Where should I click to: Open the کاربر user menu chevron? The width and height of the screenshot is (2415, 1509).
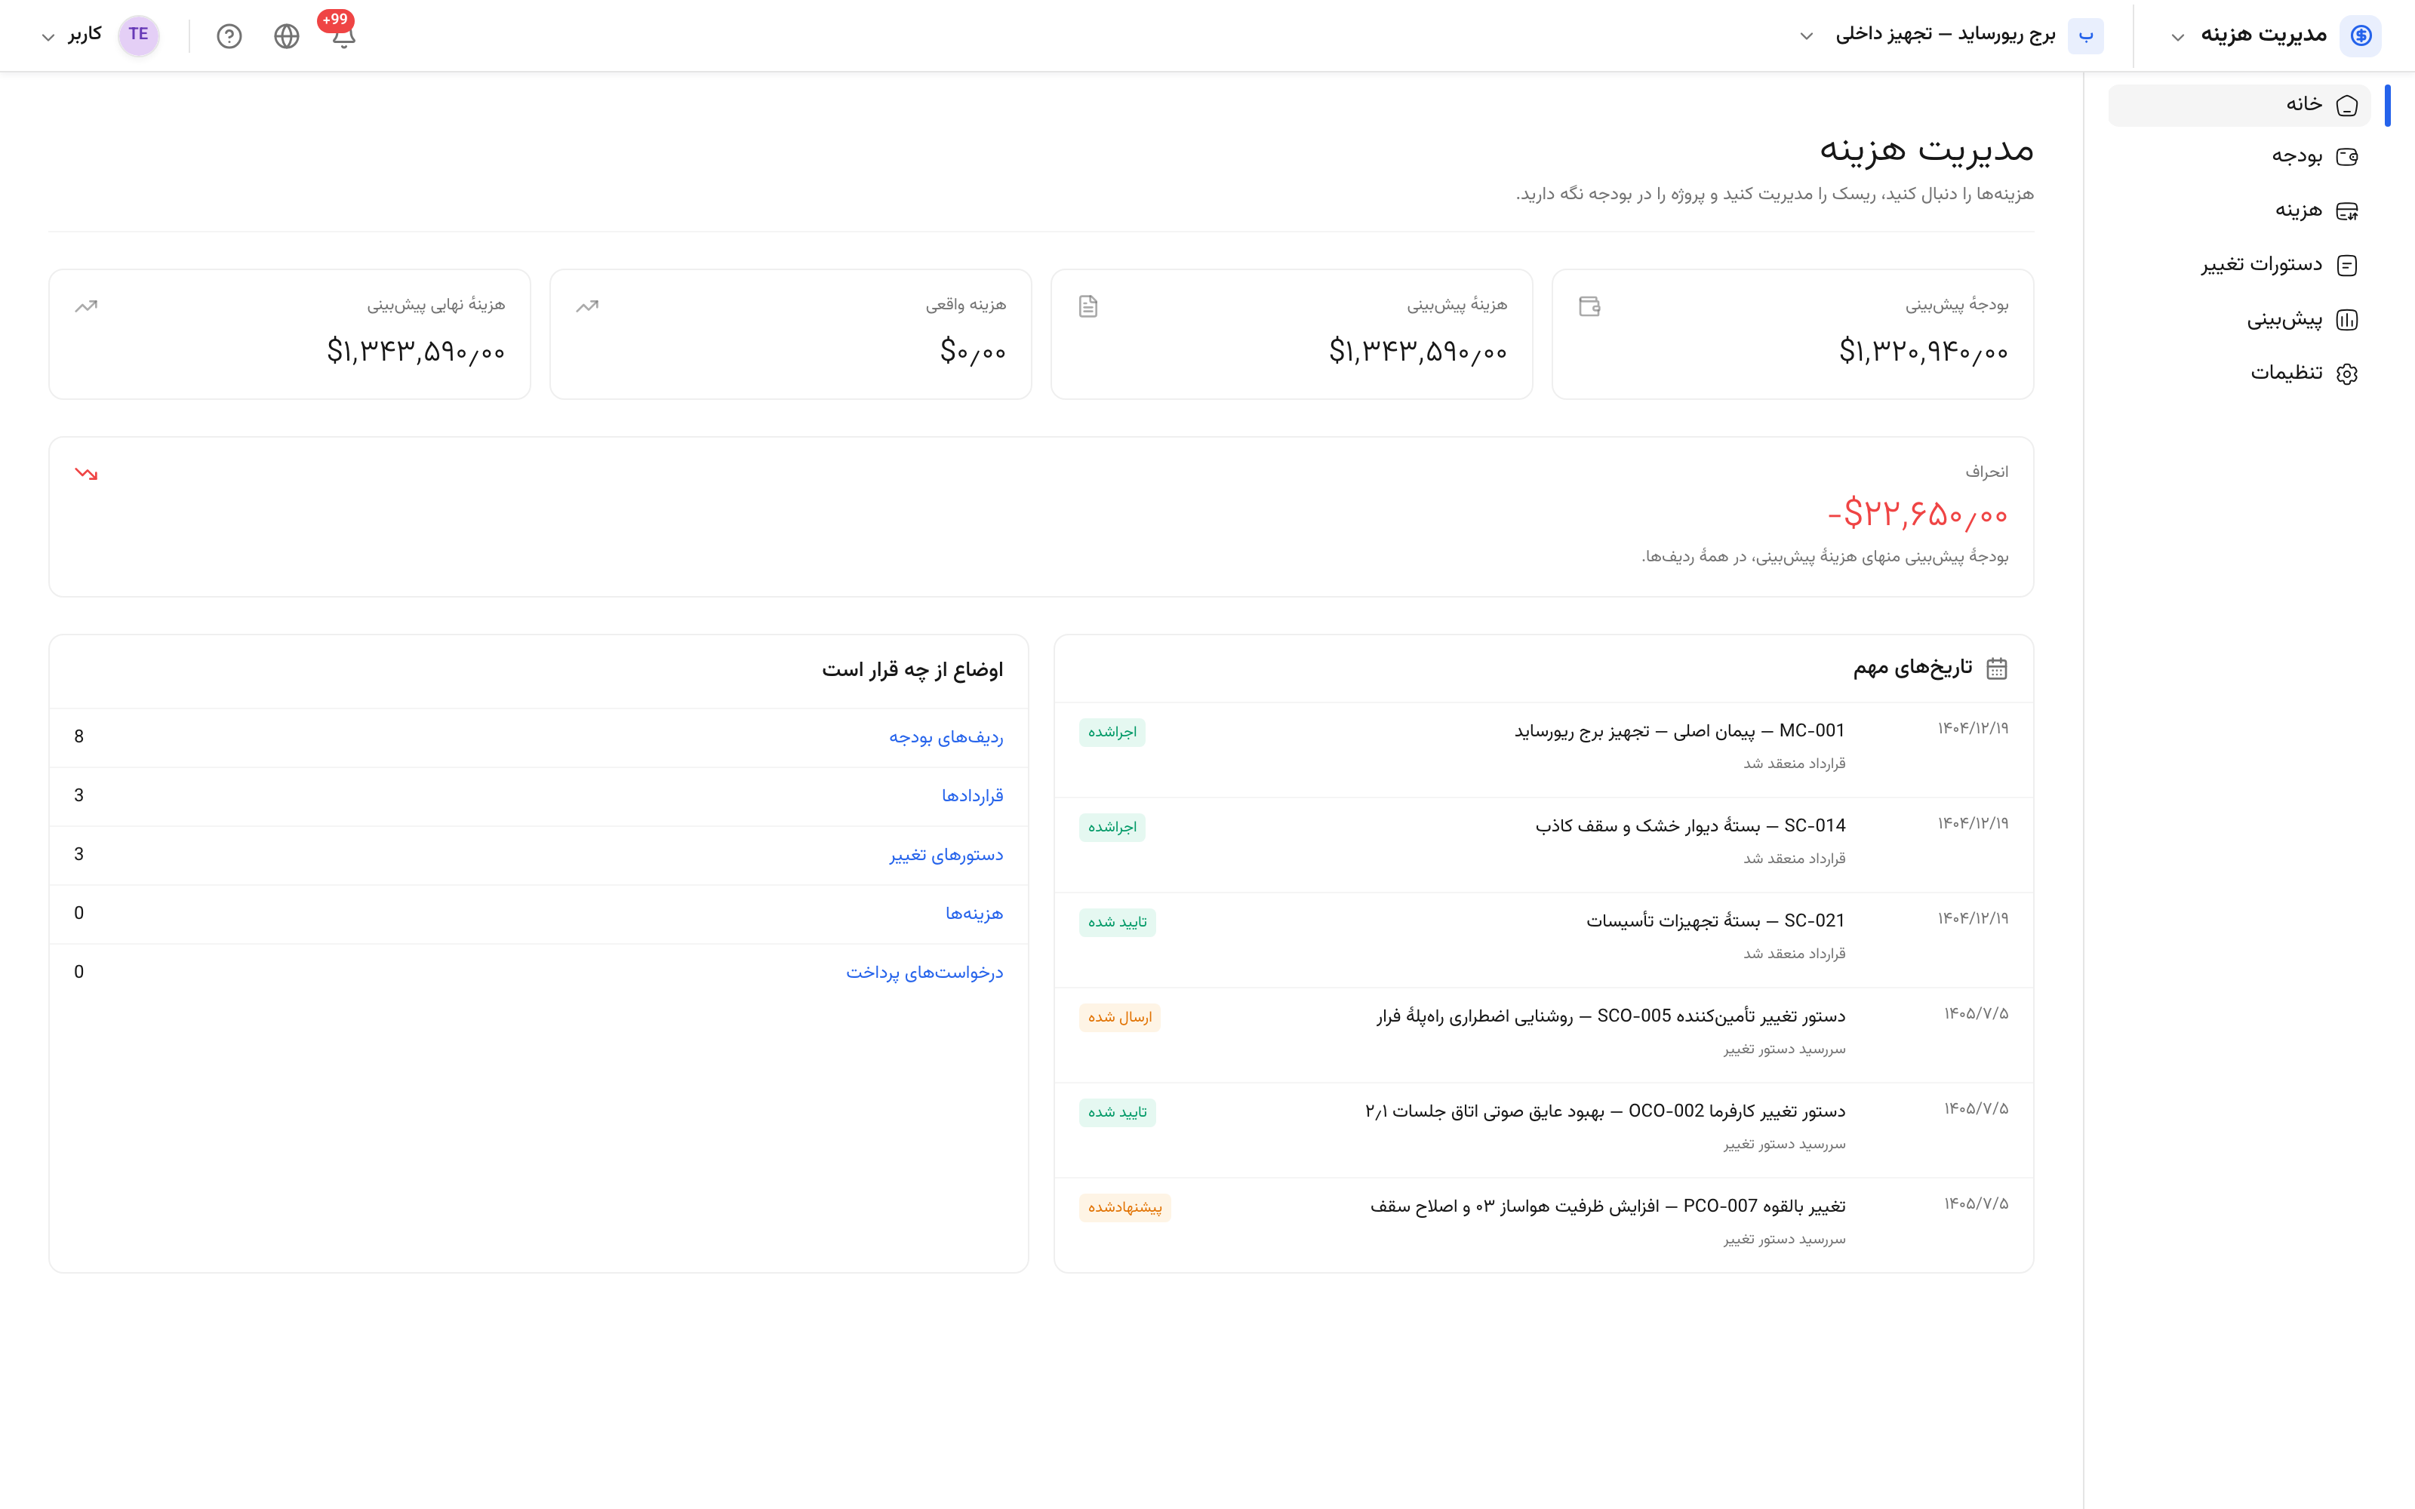pos(48,37)
